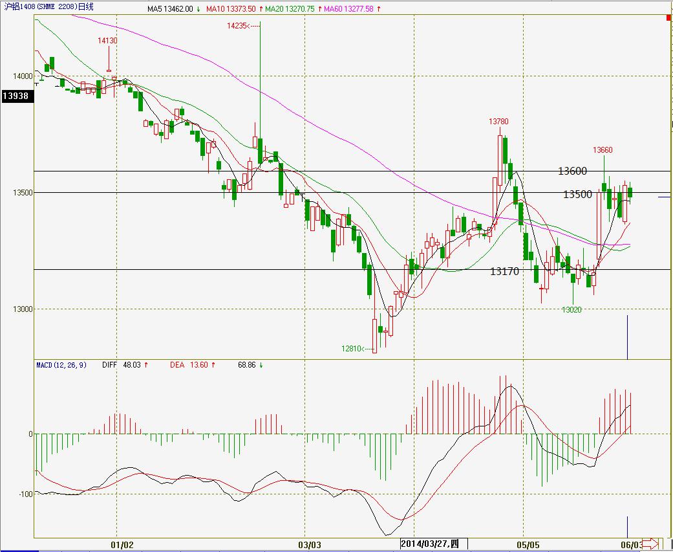Click the MA5 13462.00 indicator label
This screenshot has width=673, height=552.
[x=174, y=8]
